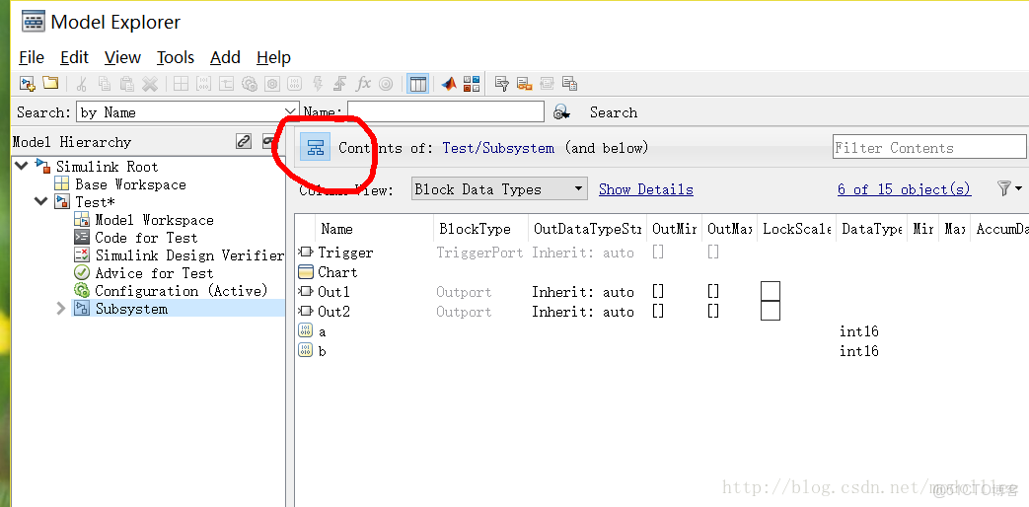
Task: Click the Add Function fx icon
Action: [x=363, y=84]
